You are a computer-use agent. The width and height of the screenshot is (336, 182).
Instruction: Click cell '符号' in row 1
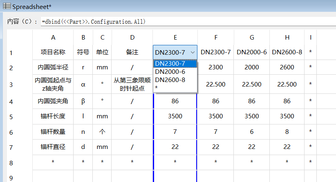click(x=83, y=52)
